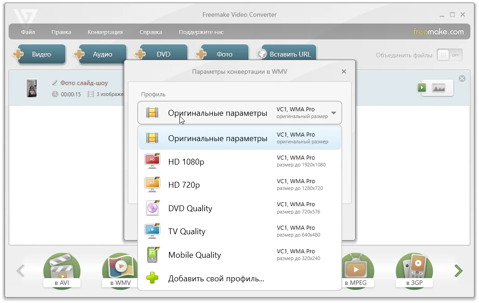Open the Файл menu
Screen dimensions: 479x303
pos(28,32)
